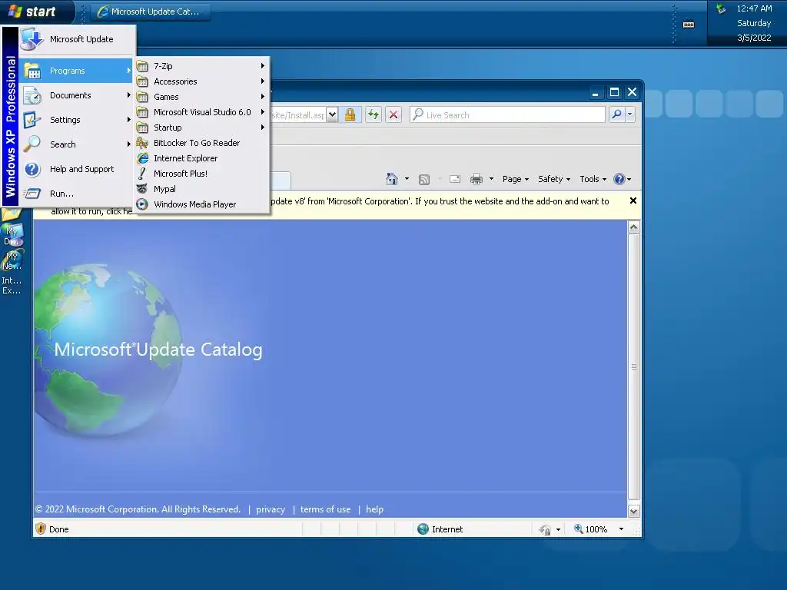Open the Documents submenu
This screenshot has width=787, height=590.
click(78, 95)
